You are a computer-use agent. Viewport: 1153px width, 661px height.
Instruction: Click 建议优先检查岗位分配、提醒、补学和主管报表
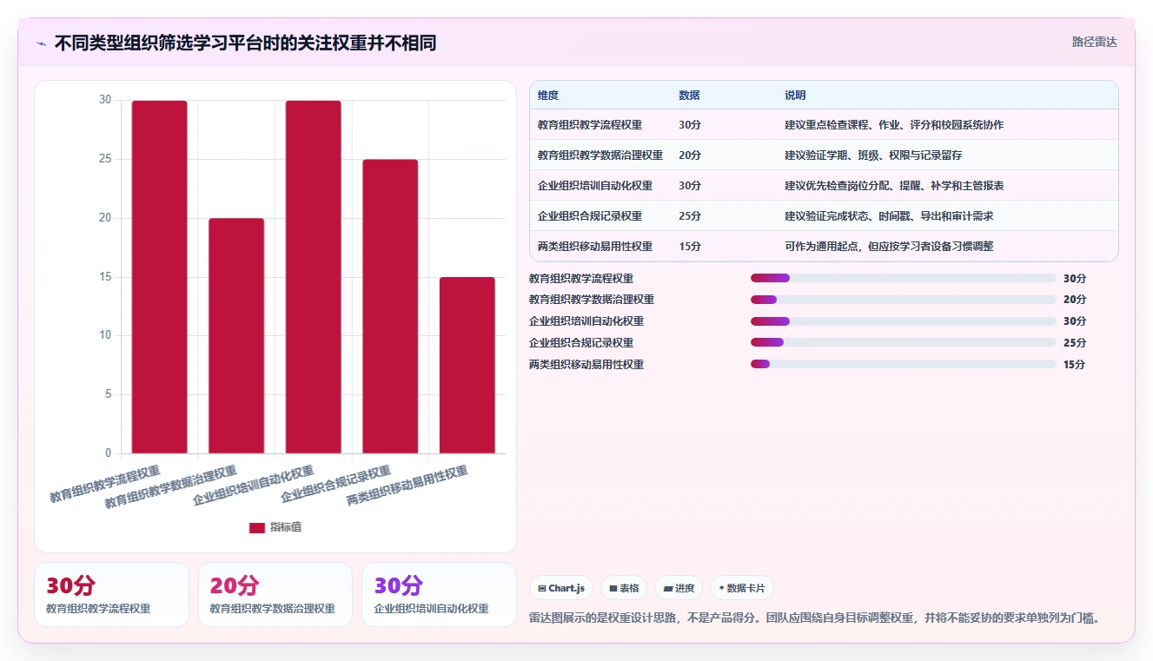894,186
